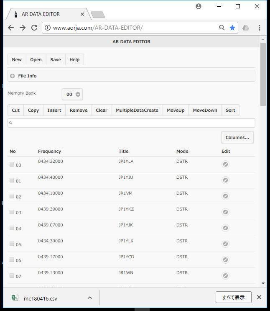Image resolution: width=270 pixels, height=311 pixels.
Task: Click the browser reload icon
Action: (34, 28)
